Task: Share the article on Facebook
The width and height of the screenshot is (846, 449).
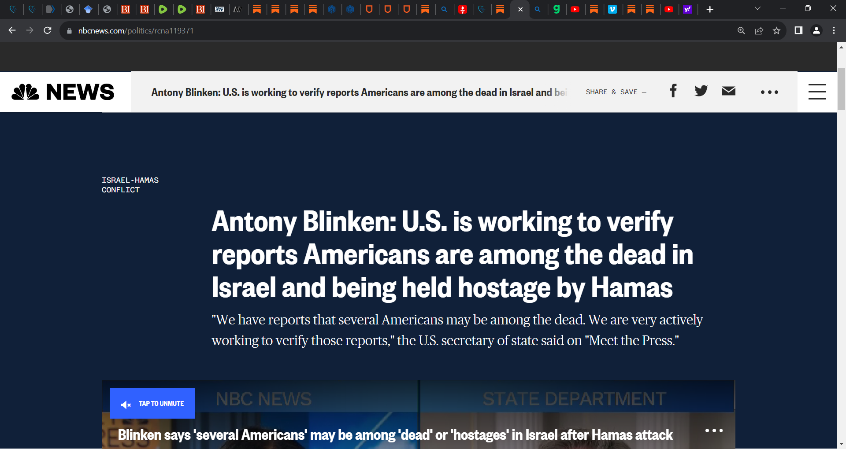Action: [673, 91]
